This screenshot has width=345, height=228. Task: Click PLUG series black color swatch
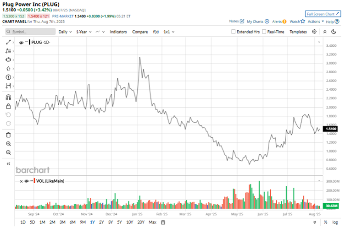30,42
